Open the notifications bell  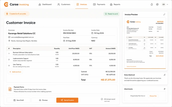tap(152, 4)
